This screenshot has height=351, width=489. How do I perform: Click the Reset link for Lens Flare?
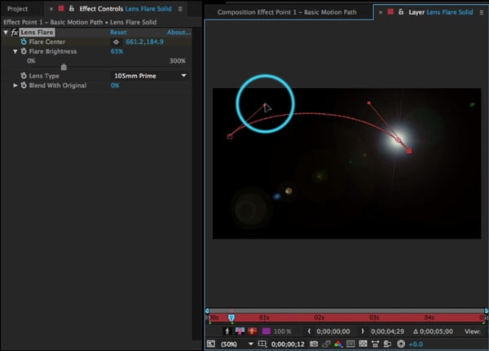(x=118, y=32)
